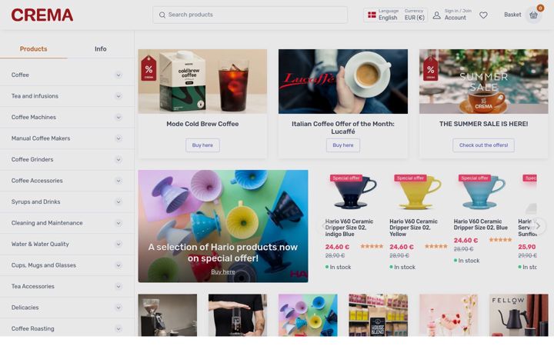Click Check out the offers! button
The width and height of the screenshot is (554, 346).
click(483, 145)
